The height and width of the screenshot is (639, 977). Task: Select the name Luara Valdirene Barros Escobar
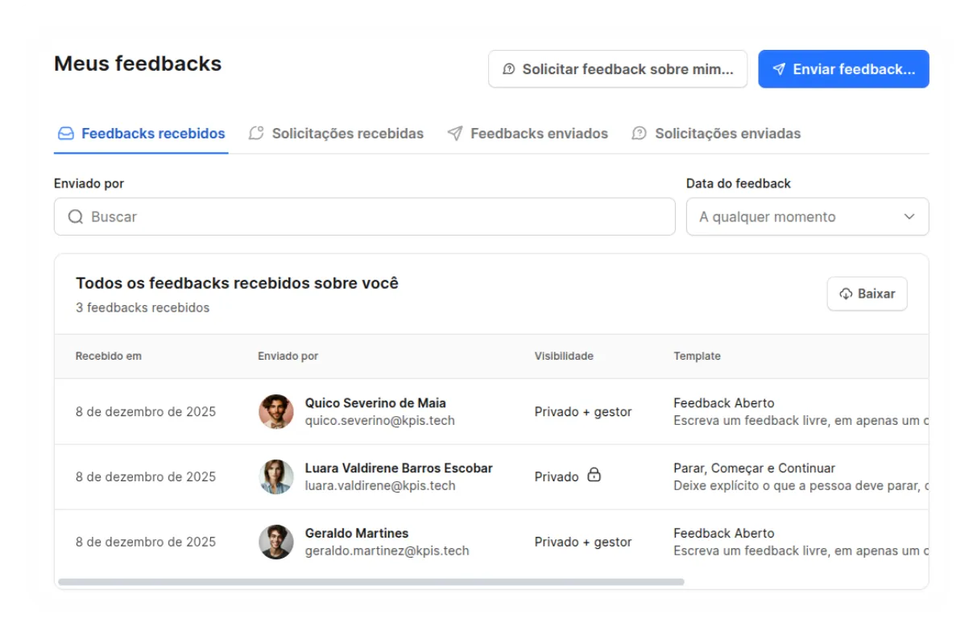[399, 468]
